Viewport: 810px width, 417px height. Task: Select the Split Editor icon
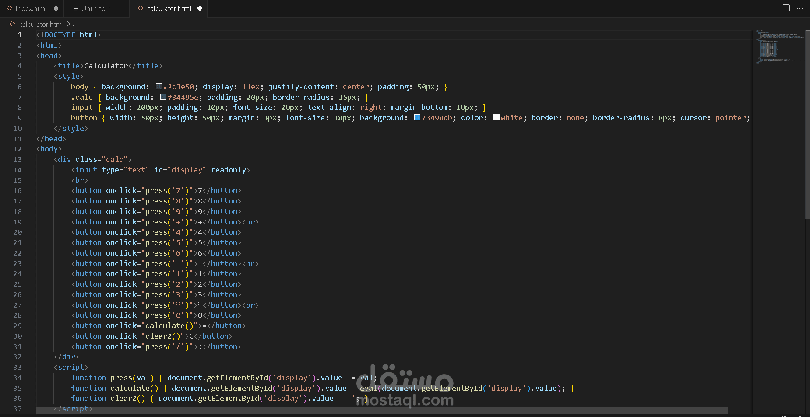point(785,8)
